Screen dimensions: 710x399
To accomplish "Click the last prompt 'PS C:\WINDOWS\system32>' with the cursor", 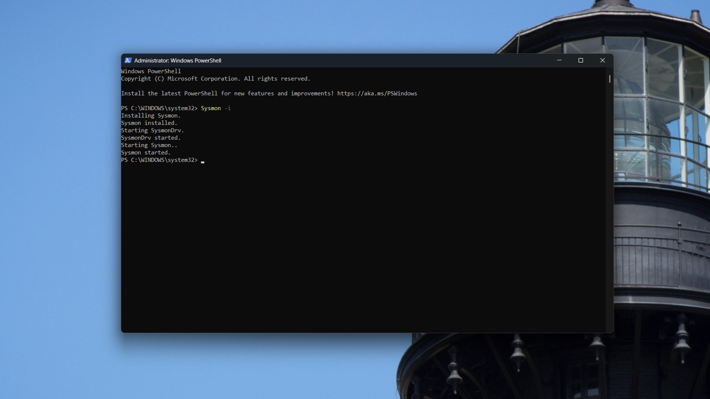I will click(x=160, y=160).
